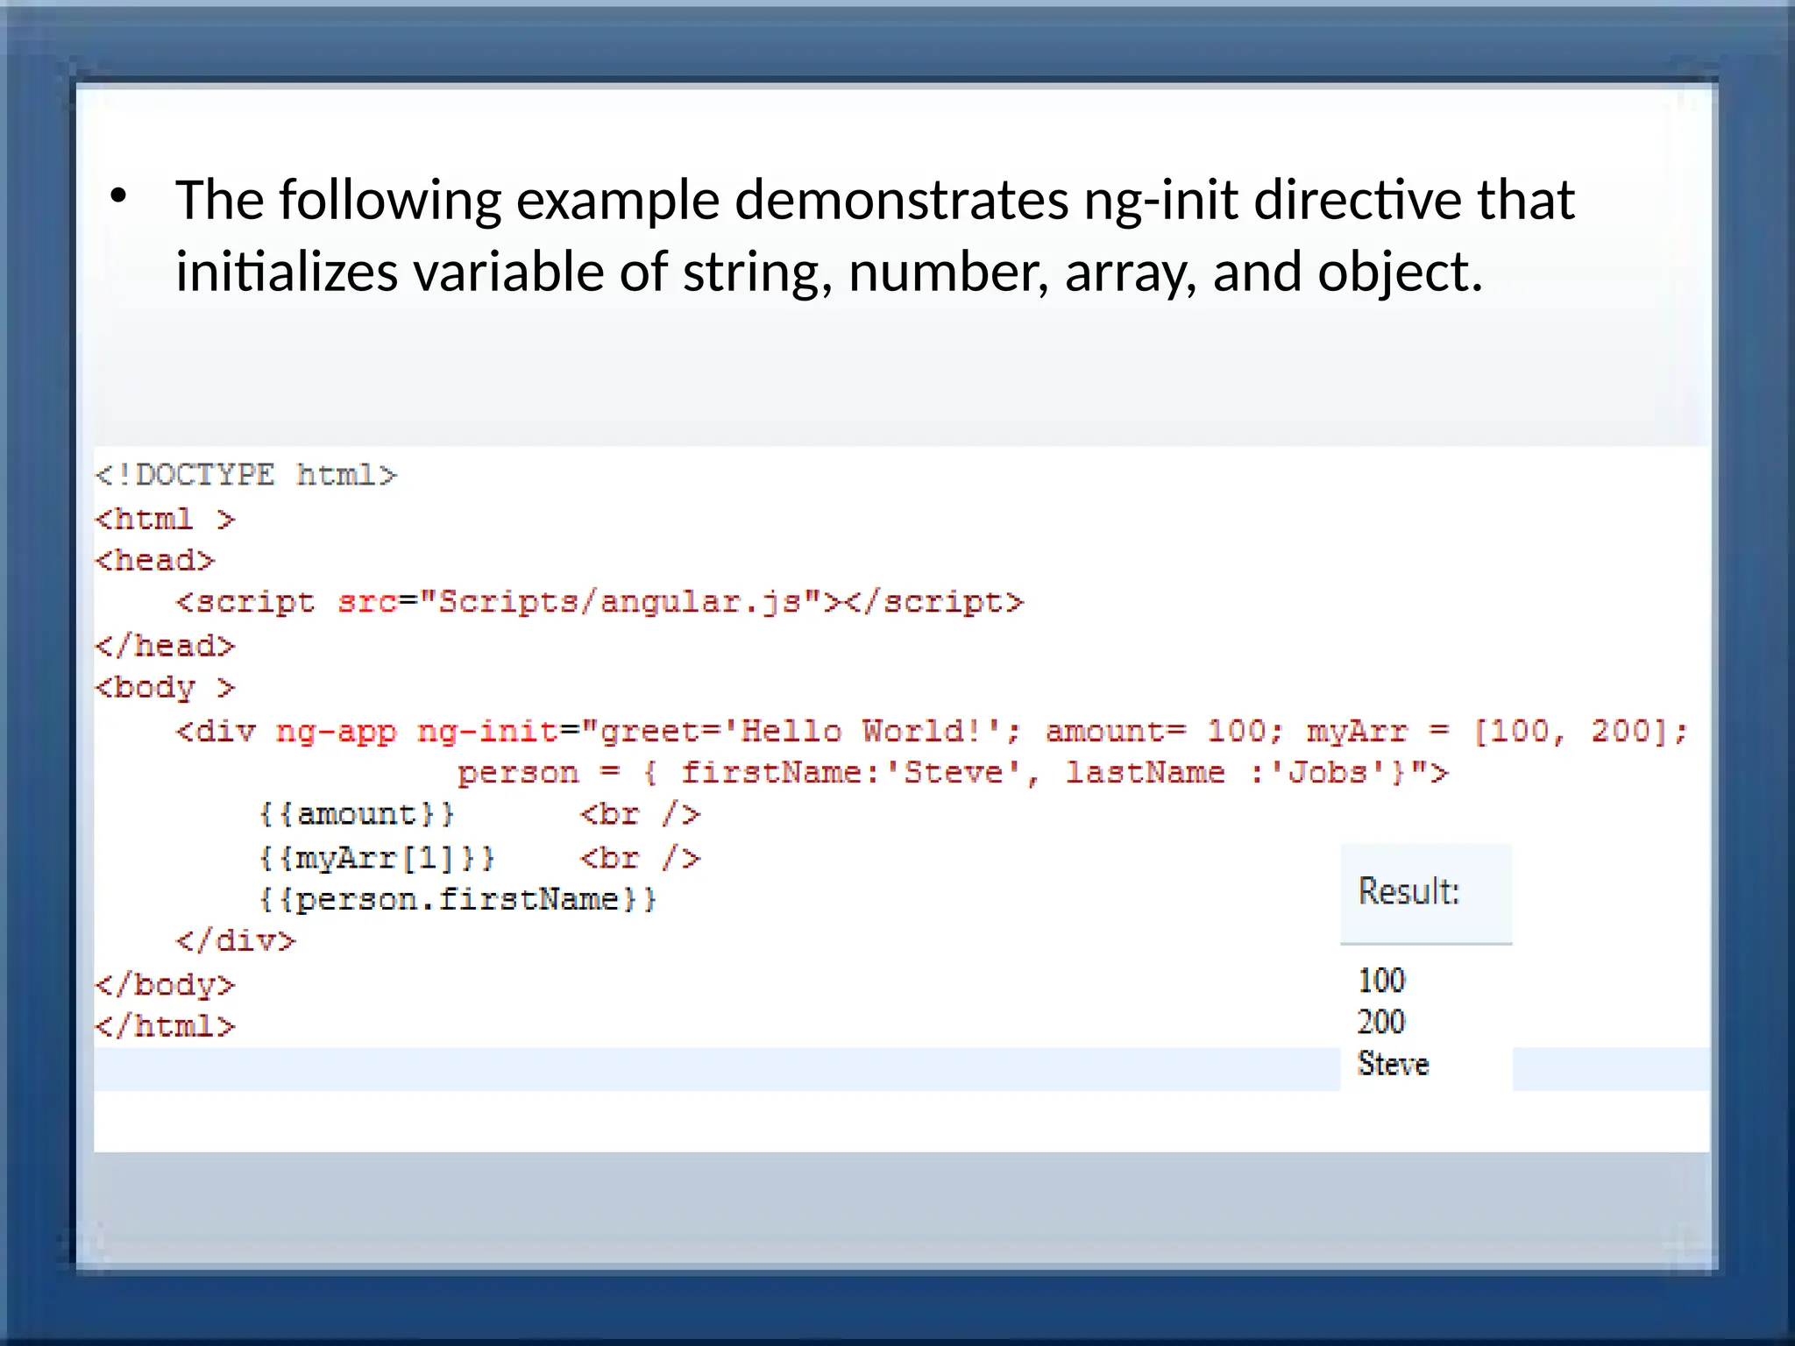
Task: Click the 'Result:' header label
Action: pyautogui.click(x=1409, y=891)
